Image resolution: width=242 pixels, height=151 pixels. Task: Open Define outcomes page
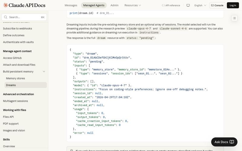click(14, 35)
